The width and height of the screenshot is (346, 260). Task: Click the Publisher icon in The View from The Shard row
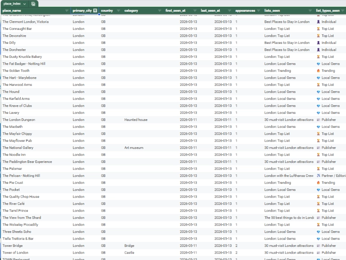(x=318, y=218)
